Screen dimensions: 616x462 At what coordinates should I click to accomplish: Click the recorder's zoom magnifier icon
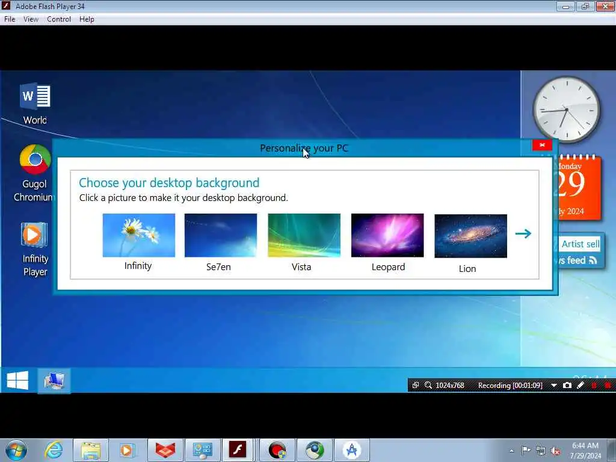pos(428,386)
